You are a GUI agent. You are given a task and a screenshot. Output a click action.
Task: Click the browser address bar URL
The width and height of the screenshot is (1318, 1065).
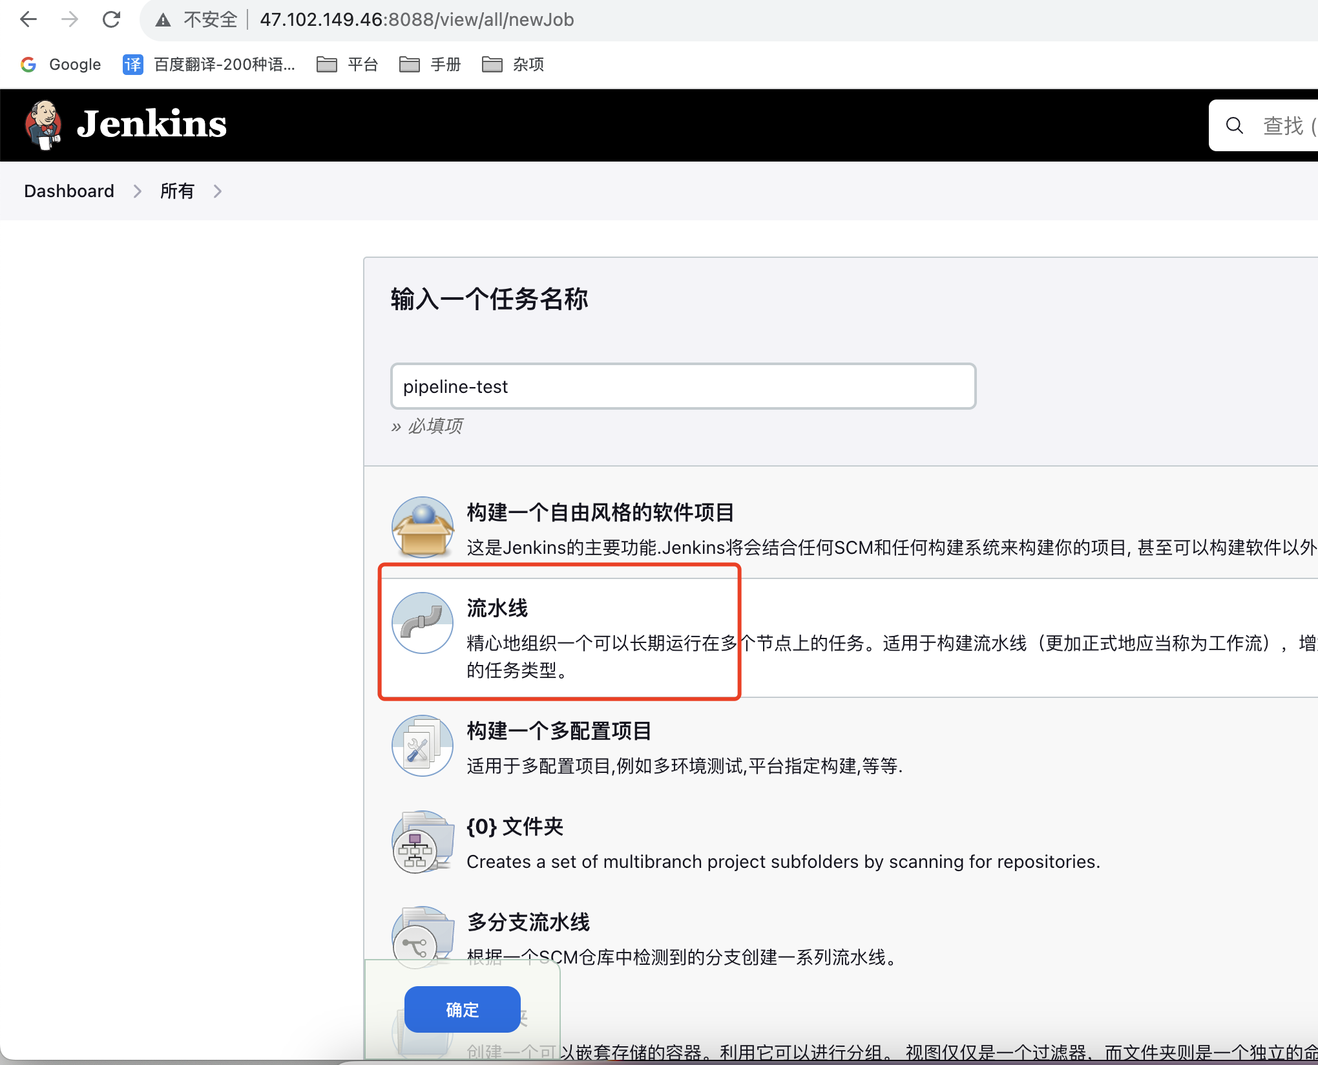tap(417, 20)
